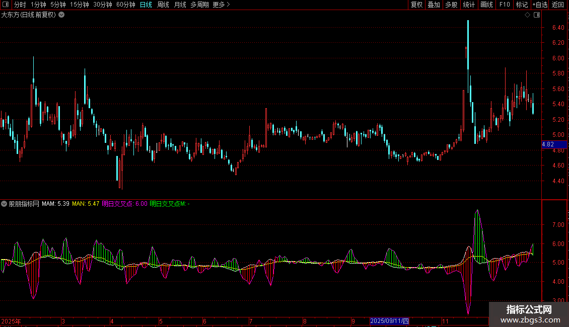
Task: Switch to 分时 intraday view
Action: click(20, 5)
